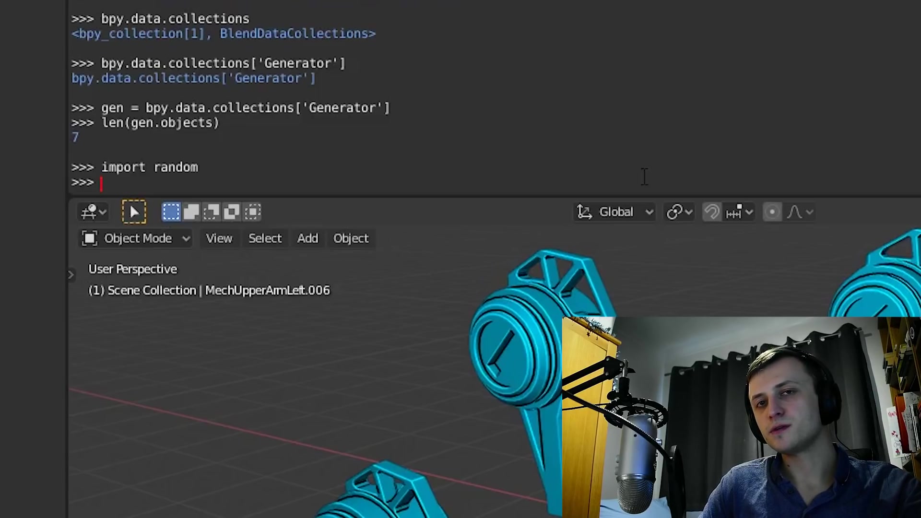921x518 pixels.
Task: Choose Intersect selection mode icon
Action: [253, 212]
